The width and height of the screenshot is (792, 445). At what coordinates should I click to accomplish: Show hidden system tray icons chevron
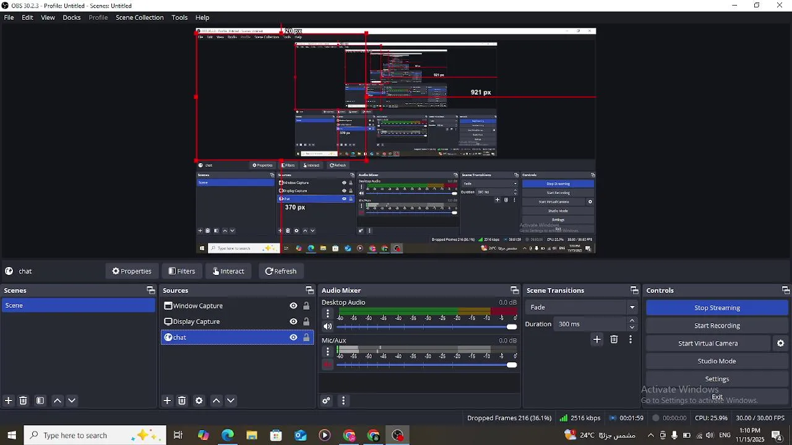pyautogui.click(x=650, y=435)
